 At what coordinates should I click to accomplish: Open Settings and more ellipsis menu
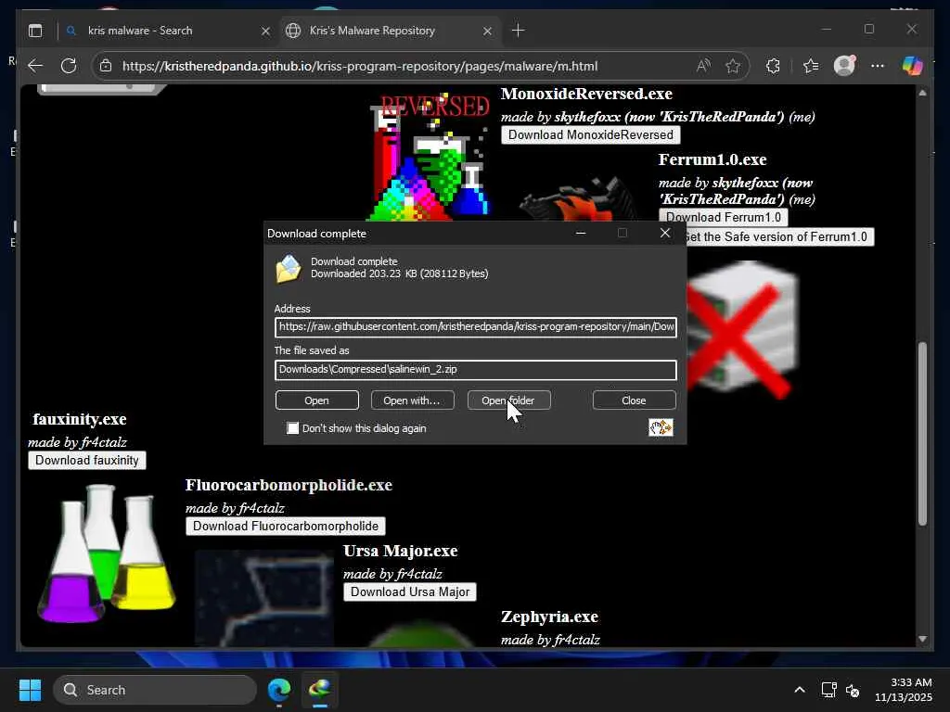(878, 66)
